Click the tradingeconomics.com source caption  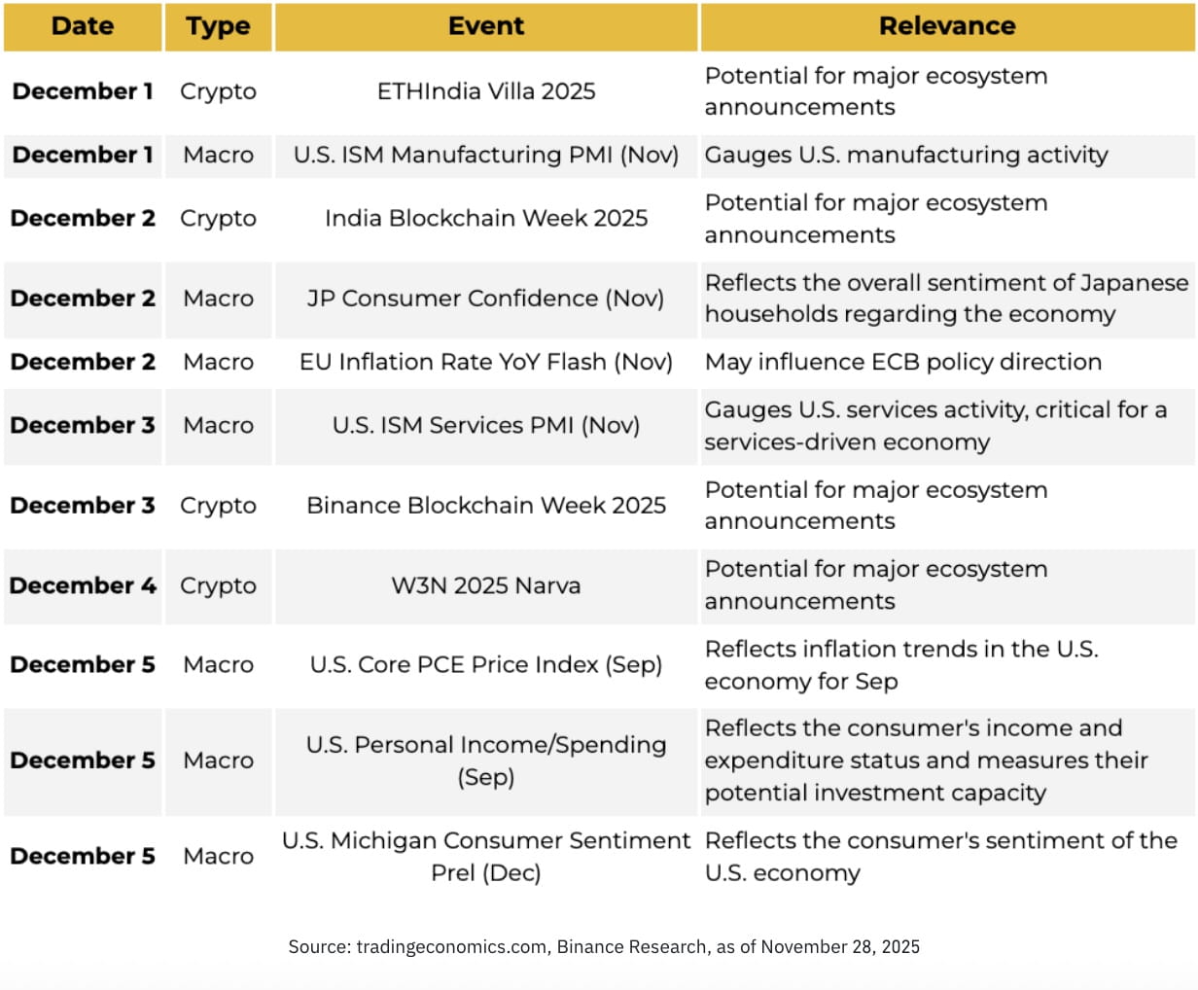tap(603, 946)
